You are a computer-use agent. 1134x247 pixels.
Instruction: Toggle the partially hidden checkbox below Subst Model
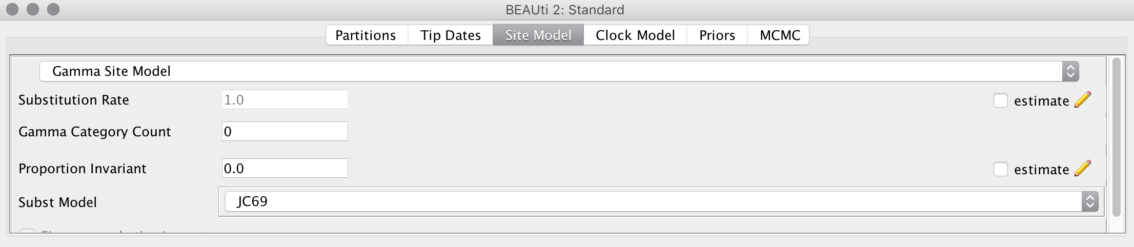[28, 232]
